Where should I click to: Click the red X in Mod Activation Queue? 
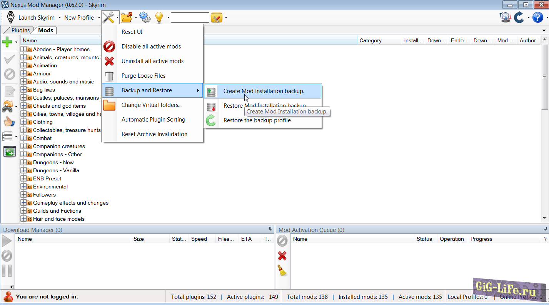click(282, 256)
